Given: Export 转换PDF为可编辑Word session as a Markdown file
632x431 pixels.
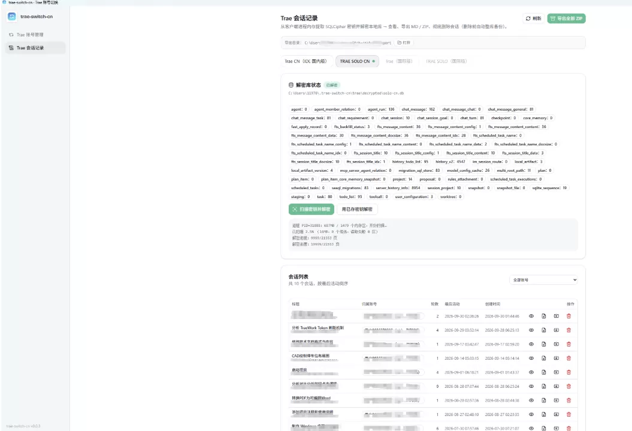Looking at the screenshot, I should [x=544, y=400].
